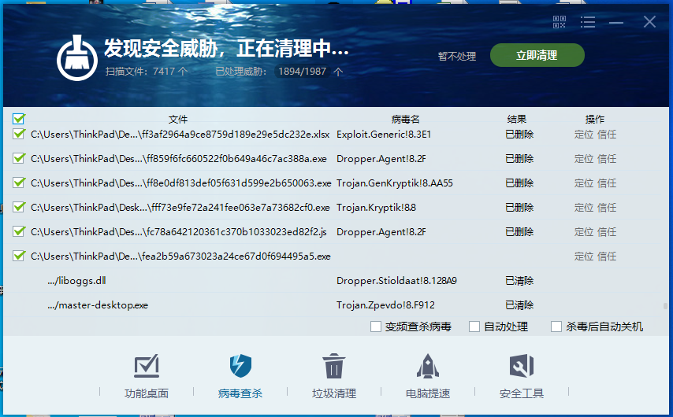Open 功能桌面 checkmark icon
Image resolution: width=673 pixels, height=417 pixels.
coord(147,366)
